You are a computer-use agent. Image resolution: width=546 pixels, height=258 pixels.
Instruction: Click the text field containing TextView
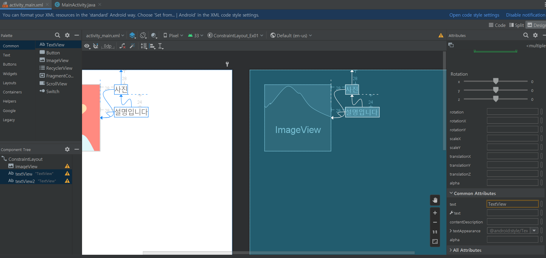[513, 204]
